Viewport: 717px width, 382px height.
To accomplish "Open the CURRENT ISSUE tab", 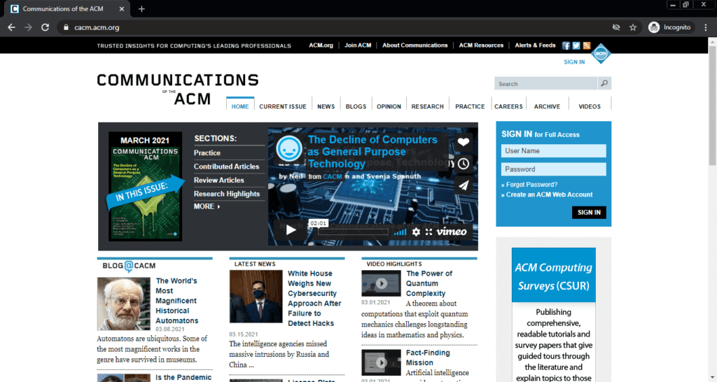I will tap(283, 106).
